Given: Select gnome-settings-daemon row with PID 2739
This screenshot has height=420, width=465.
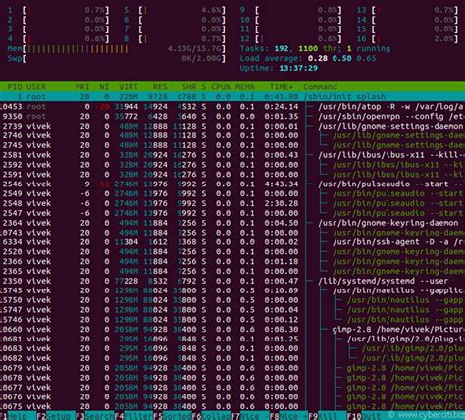Looking at the screenshot, I should pyautogui.click(x=232, y=126).
